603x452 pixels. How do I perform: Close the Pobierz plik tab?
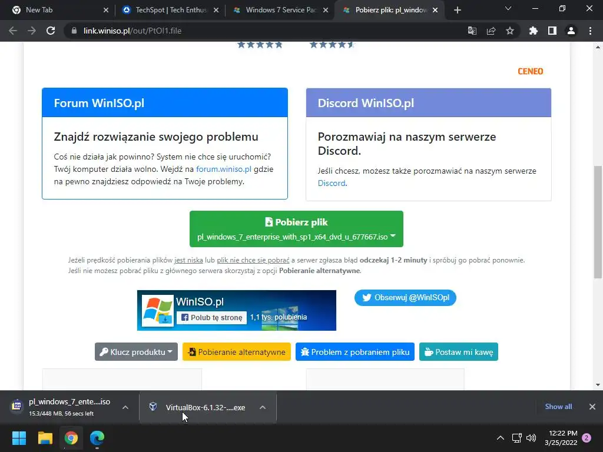click(435, 11)
